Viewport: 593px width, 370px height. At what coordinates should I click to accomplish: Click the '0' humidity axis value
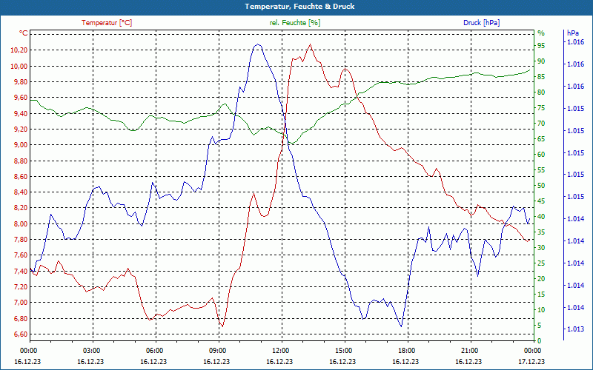(540, 341)
